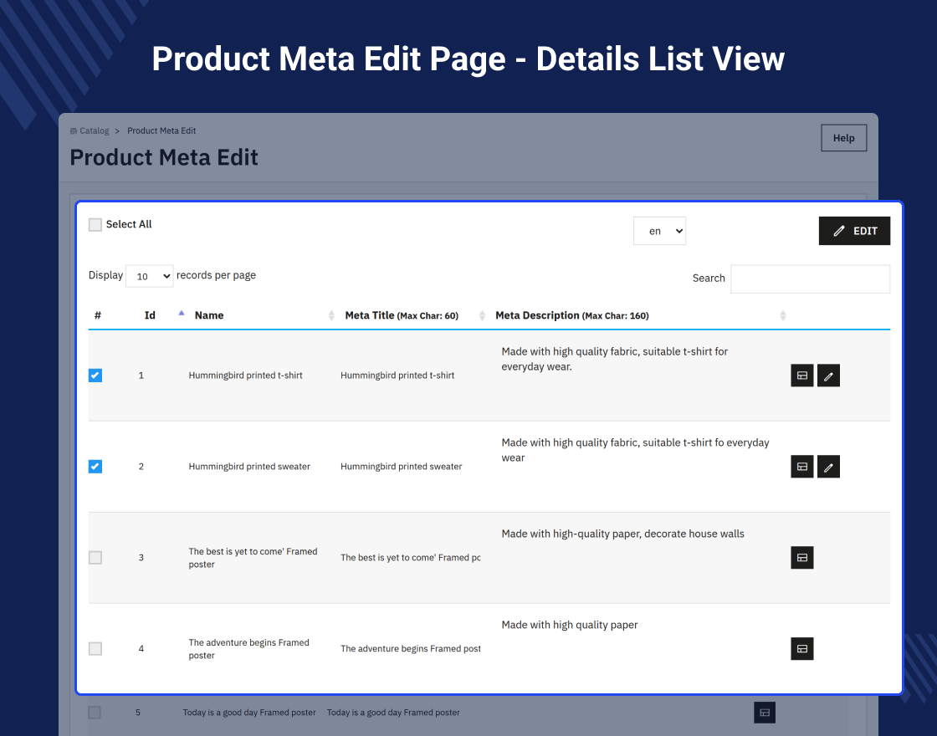Tick the Select All checkbox
The image size is (937, 736).
tap(95, 225)
